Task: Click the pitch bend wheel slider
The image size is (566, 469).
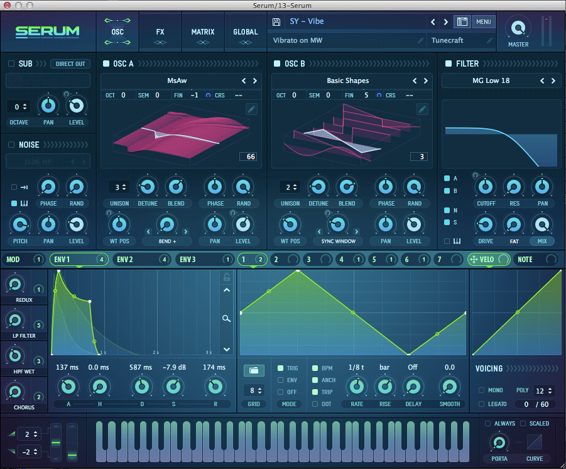Action: pyautogui.click(x=55, y=442)
